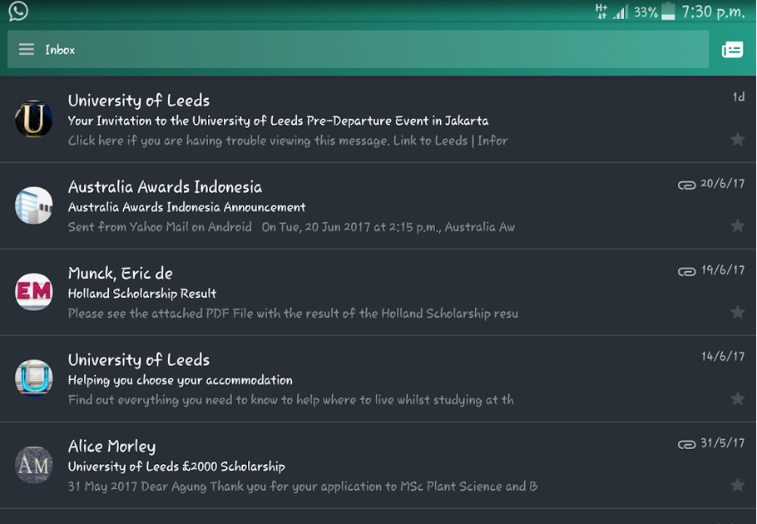The width and height of the screenshot is (757, 524).
Task: Tap the EM avatar for Eric de Munck
Action: coord(34,292)
